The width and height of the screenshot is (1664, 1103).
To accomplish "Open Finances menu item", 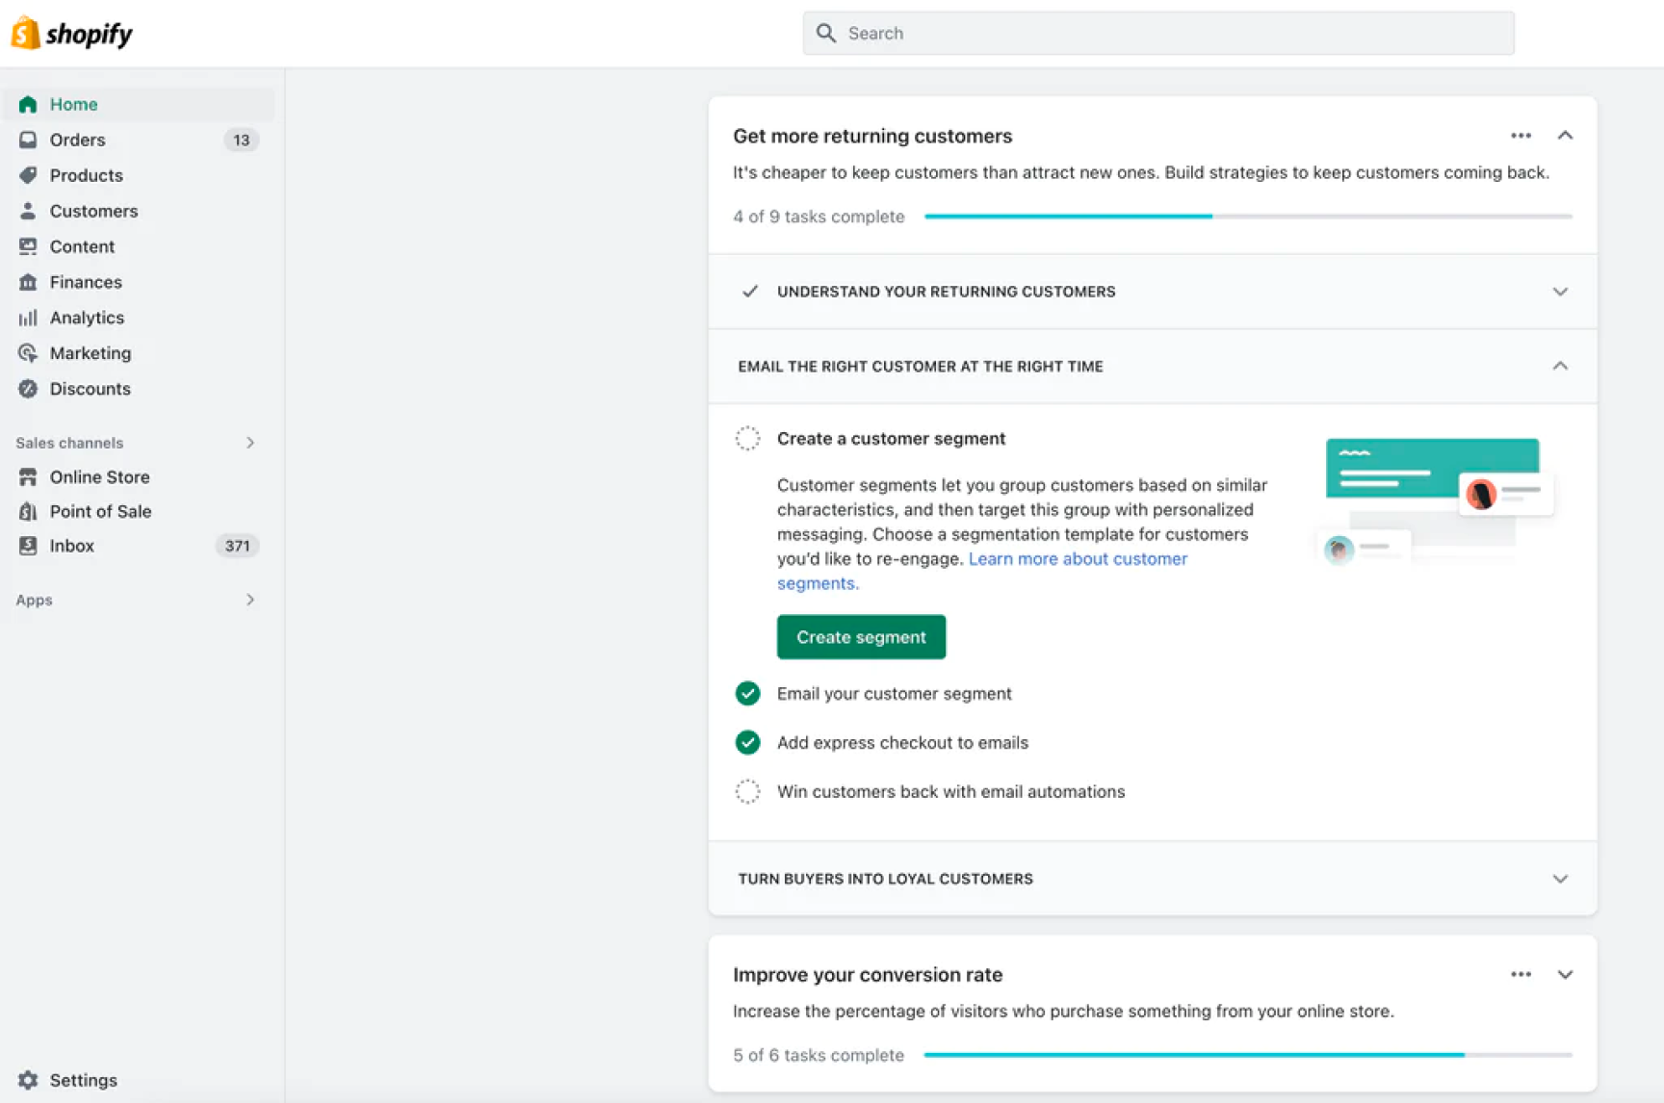I will (x=86, y=282).
